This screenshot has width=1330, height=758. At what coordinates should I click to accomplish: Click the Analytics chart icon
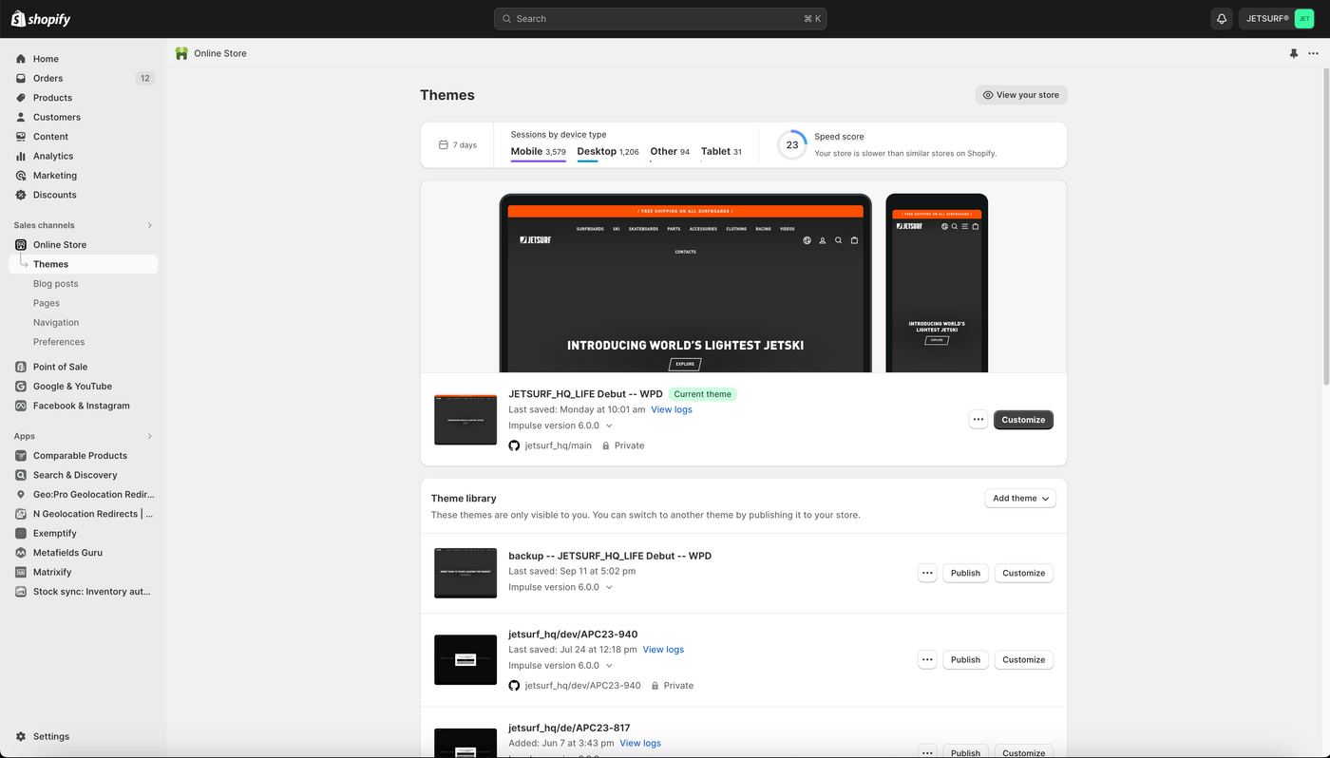click(21, 156)
